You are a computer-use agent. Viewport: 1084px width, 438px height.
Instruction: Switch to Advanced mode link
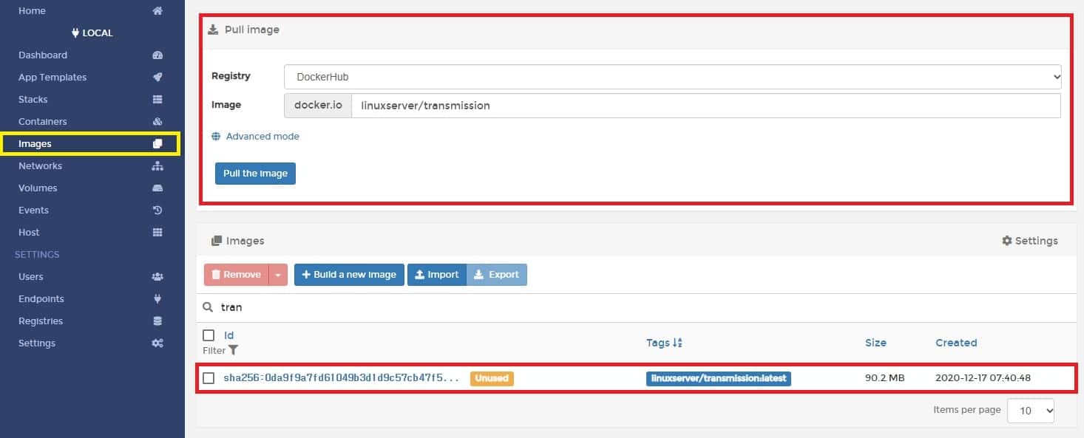[262, 137]
